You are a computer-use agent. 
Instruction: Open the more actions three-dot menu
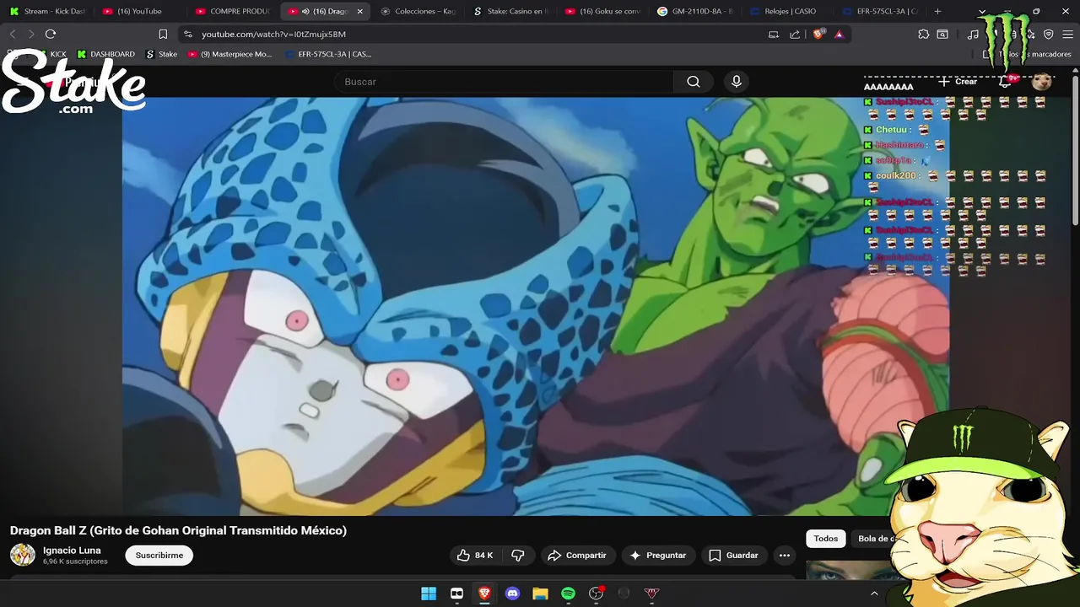click(x=785, y=556)
